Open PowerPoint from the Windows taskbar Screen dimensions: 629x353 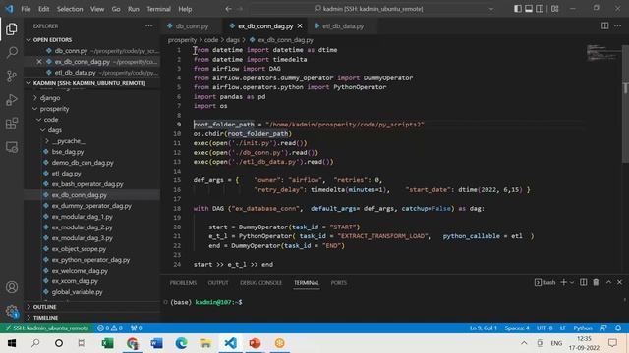click(255, 343)
